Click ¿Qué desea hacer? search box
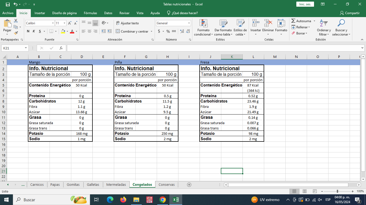This screenshot has height=205, width=366. pos(182,13)
